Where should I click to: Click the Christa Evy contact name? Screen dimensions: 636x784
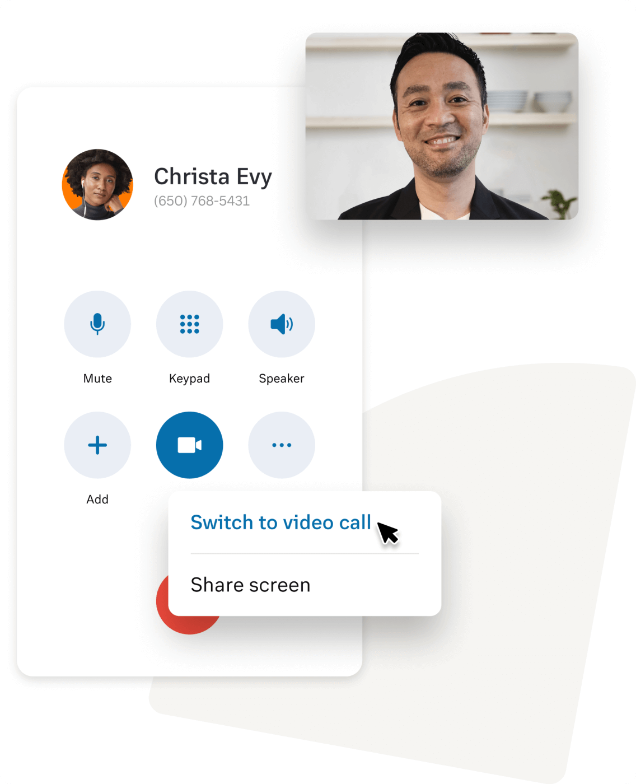pos(213,176)
